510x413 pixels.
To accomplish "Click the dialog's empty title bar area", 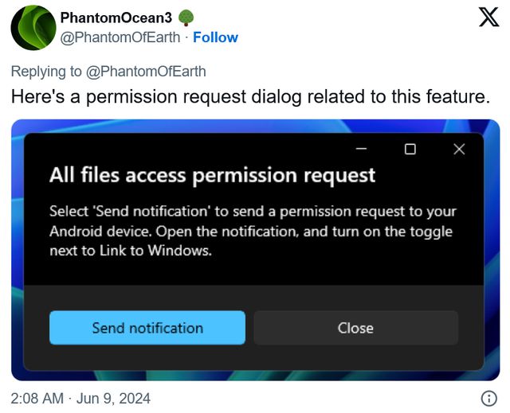I will [199, 149].
